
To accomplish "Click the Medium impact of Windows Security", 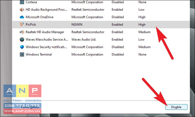I will coord(145,47).
